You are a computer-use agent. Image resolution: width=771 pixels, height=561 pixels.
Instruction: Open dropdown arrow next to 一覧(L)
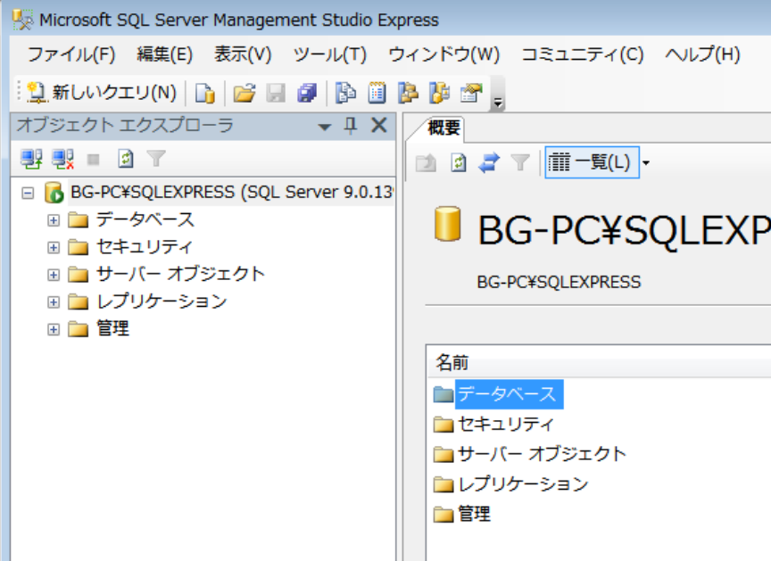click(x=646, y=162)
